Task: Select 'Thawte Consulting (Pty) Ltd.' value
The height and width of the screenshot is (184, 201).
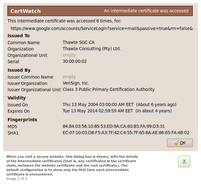Action: coord(92,49)
